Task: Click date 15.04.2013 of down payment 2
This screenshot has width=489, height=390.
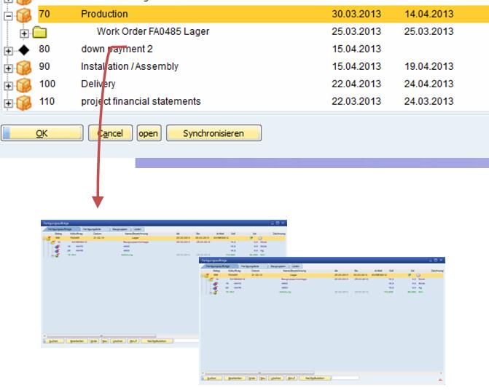Action: click(356, 49)
